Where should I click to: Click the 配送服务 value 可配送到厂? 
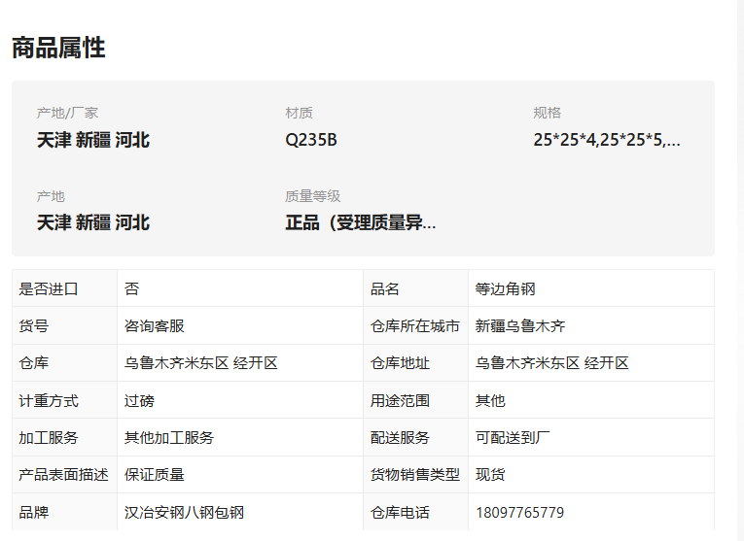513,437
